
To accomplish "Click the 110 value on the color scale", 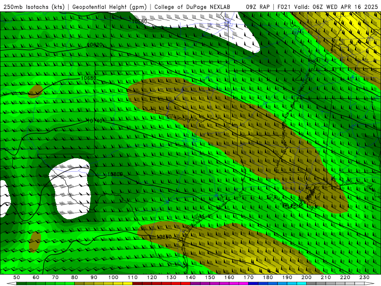I will coord(133,277).
